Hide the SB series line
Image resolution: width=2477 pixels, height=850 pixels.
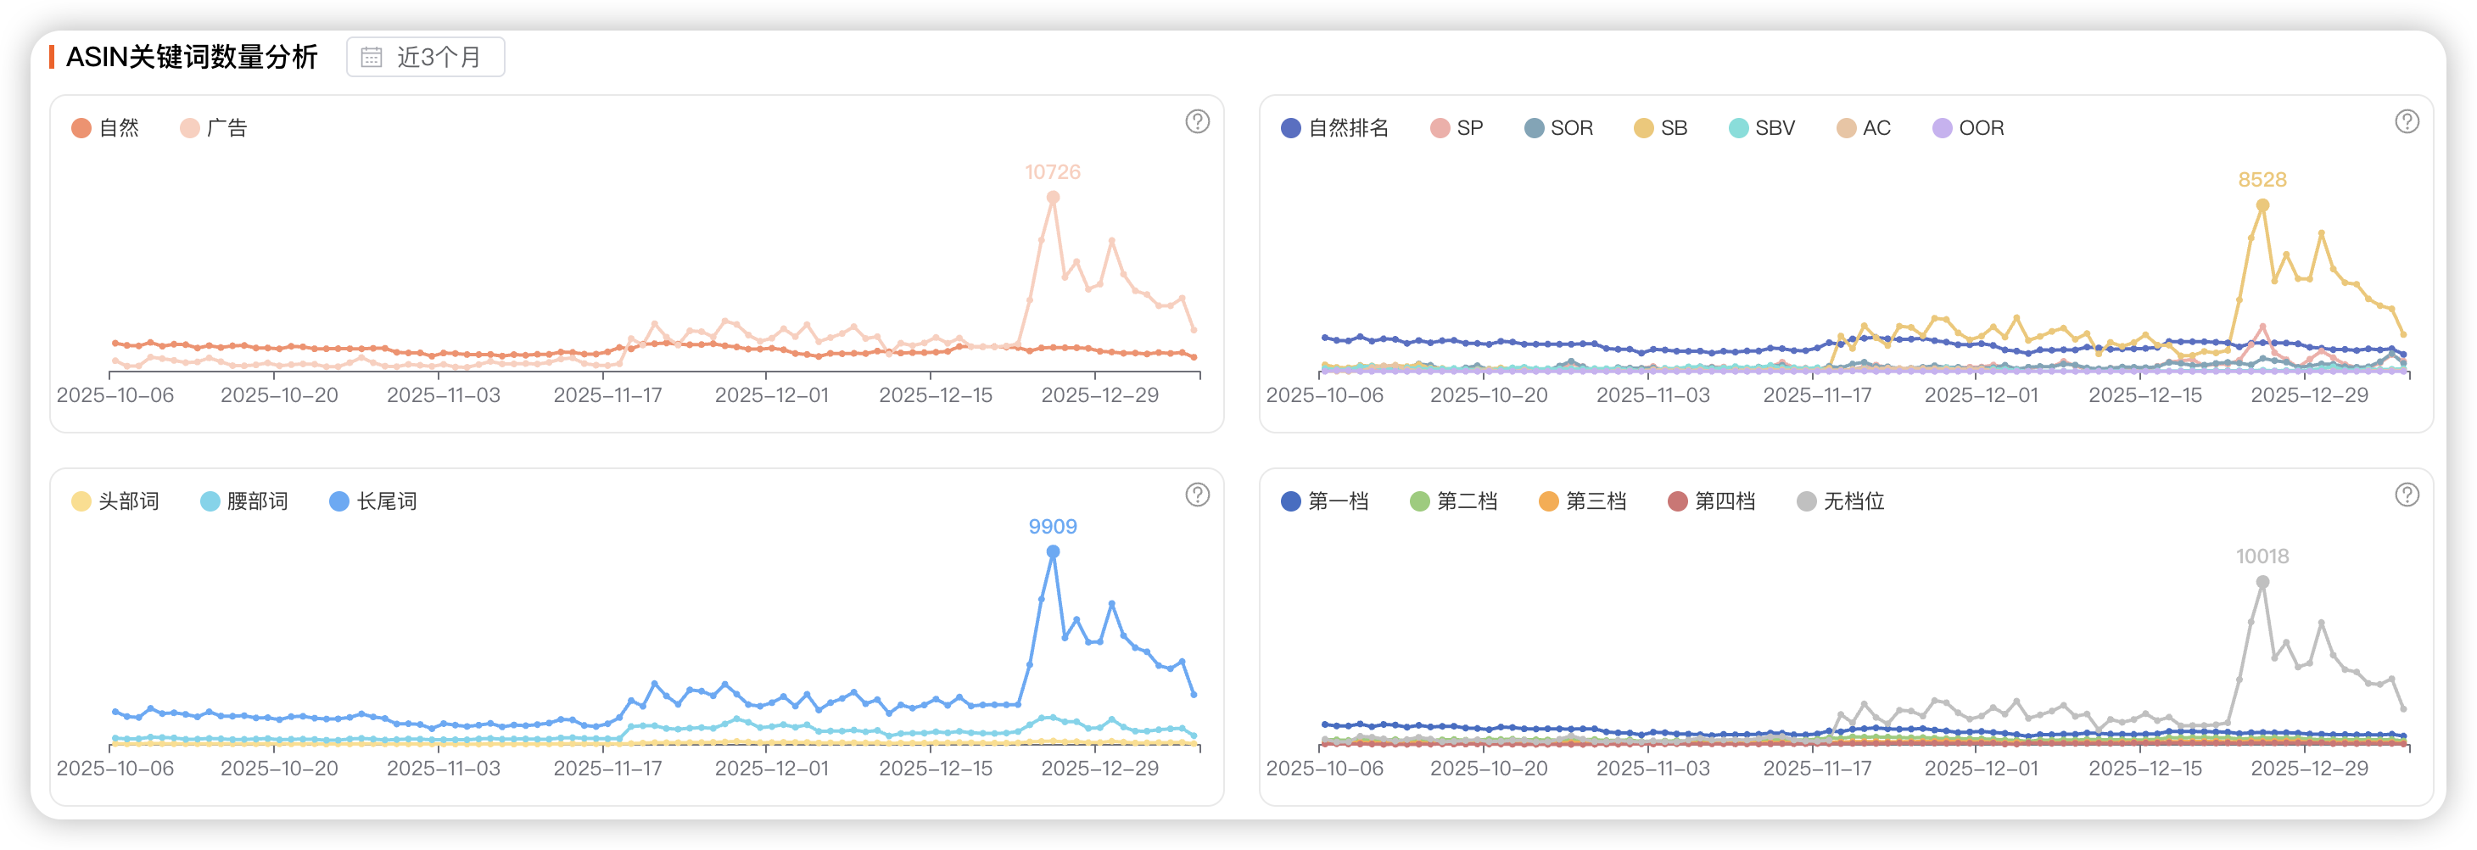1661,128
